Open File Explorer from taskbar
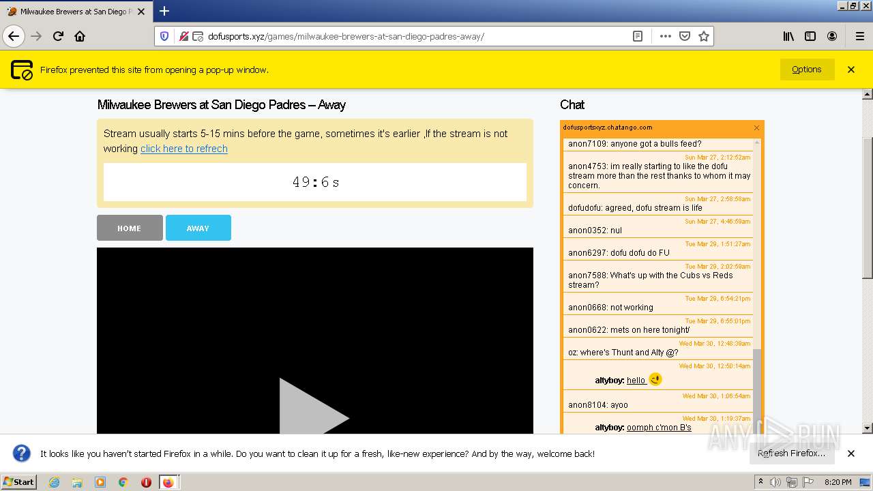 77,482
